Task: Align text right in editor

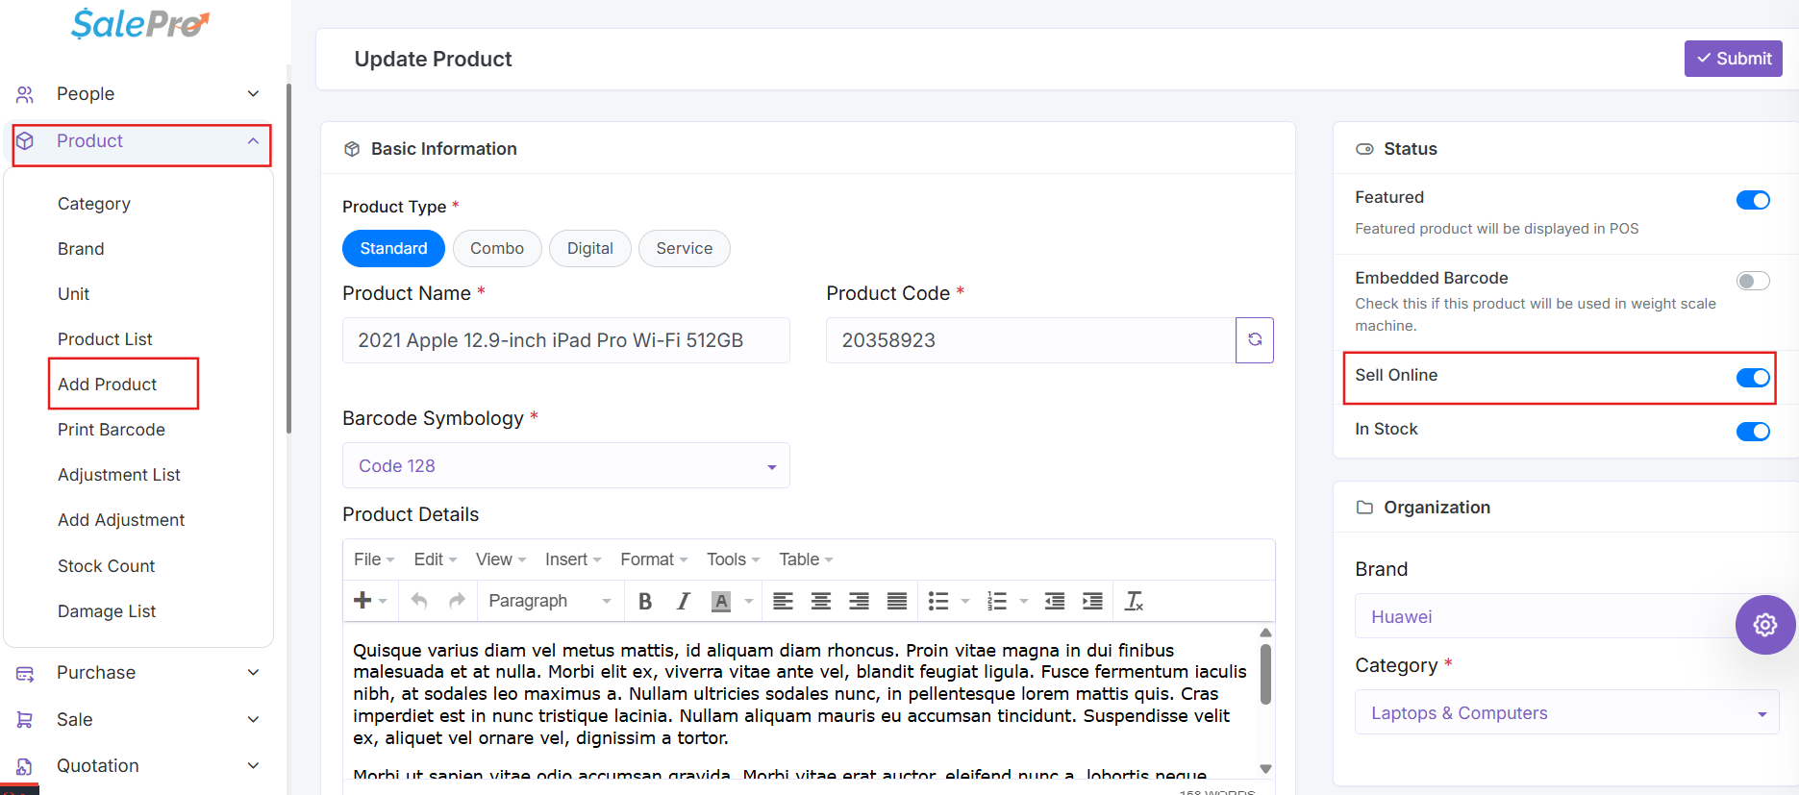Action: tap(859, 601)
